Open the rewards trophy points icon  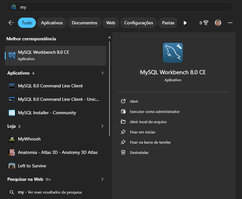point(204,23)
